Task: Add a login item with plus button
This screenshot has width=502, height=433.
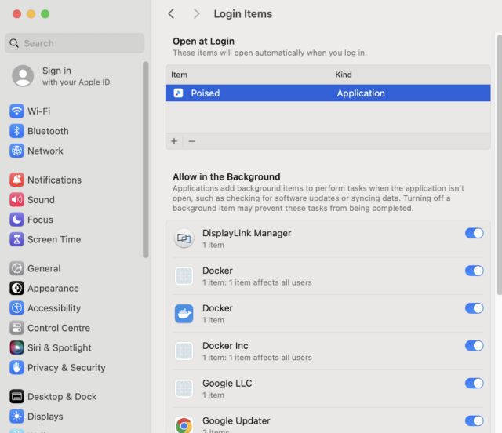Action: click(174, 141)
